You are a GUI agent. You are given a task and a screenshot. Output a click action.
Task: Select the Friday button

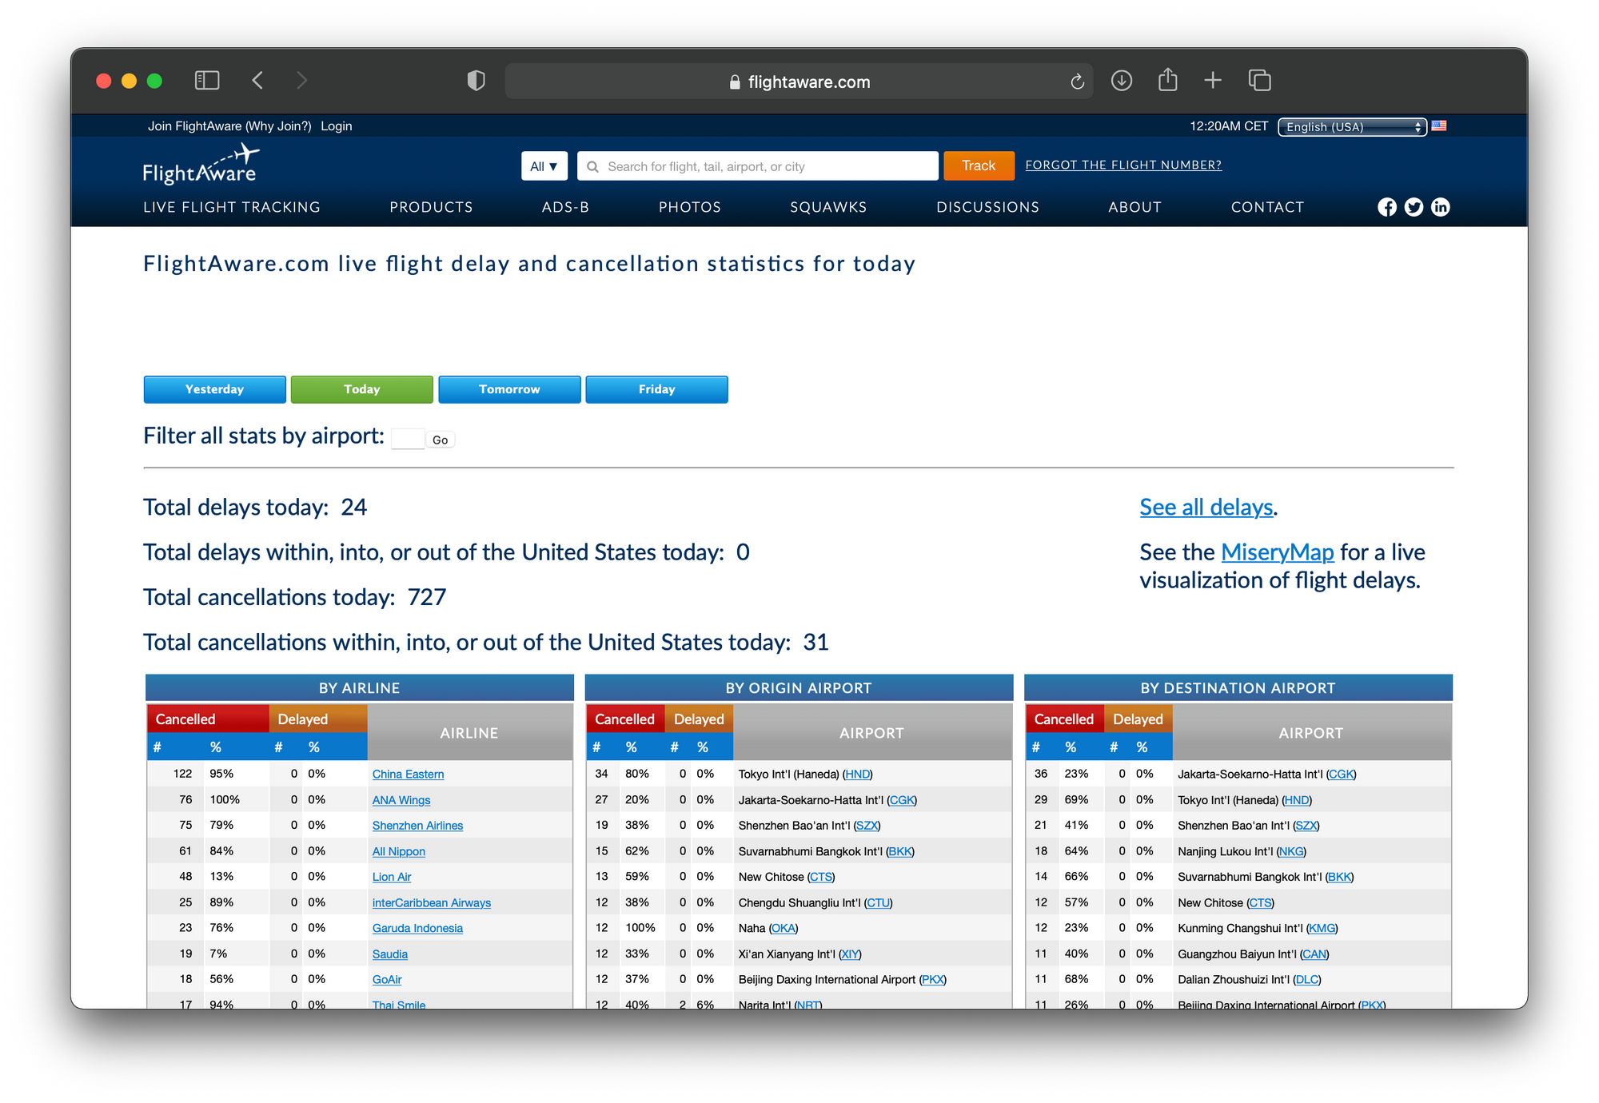pyautogui.click(x=657, y=389)
